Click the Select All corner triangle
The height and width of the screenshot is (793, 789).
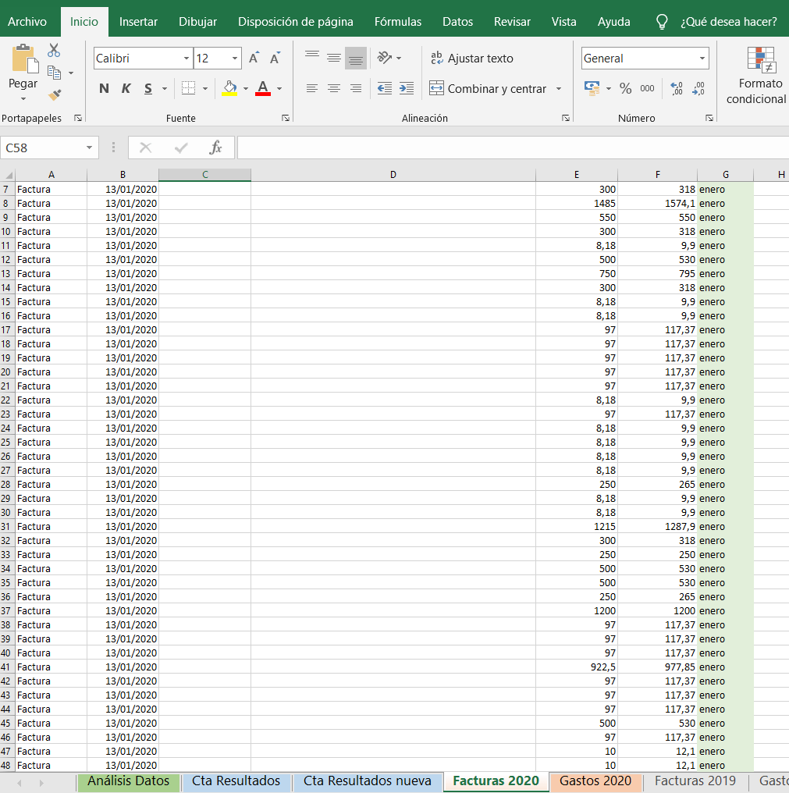(x=8, y=175)
